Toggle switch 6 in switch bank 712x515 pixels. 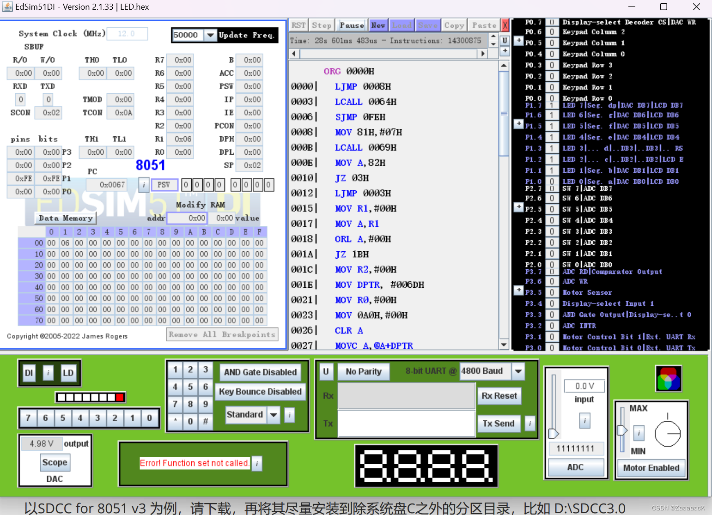pos(45,418)
